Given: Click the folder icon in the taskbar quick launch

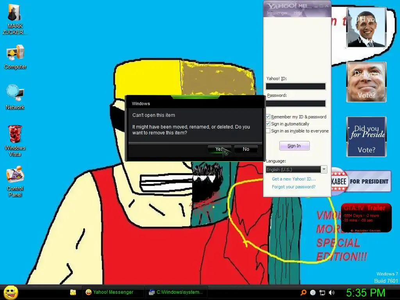Looking at the screenshot, I should tap(73, 292).
